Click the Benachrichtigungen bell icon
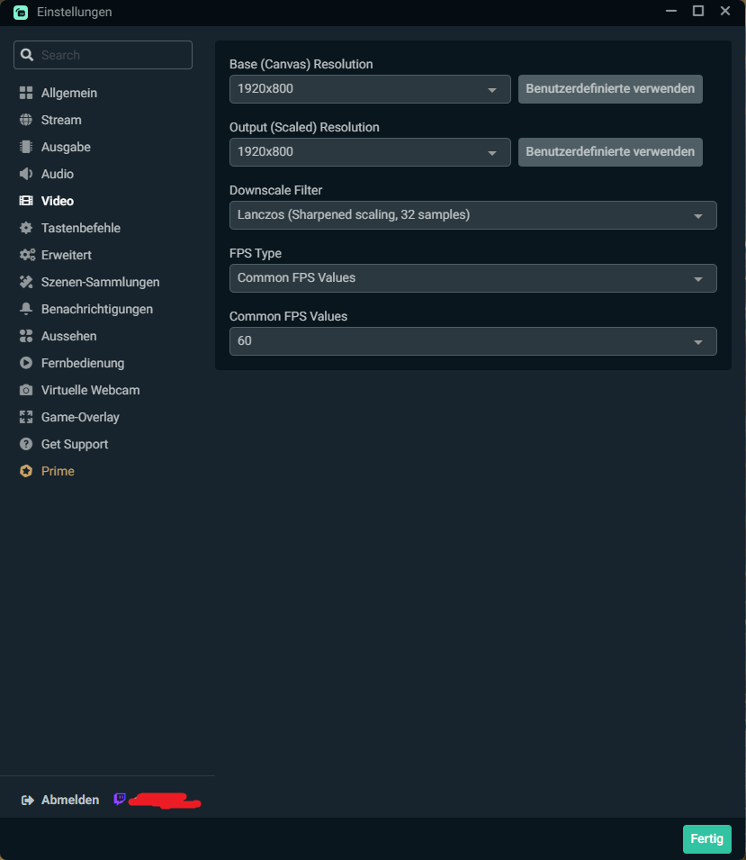 (x=26, y=309)
